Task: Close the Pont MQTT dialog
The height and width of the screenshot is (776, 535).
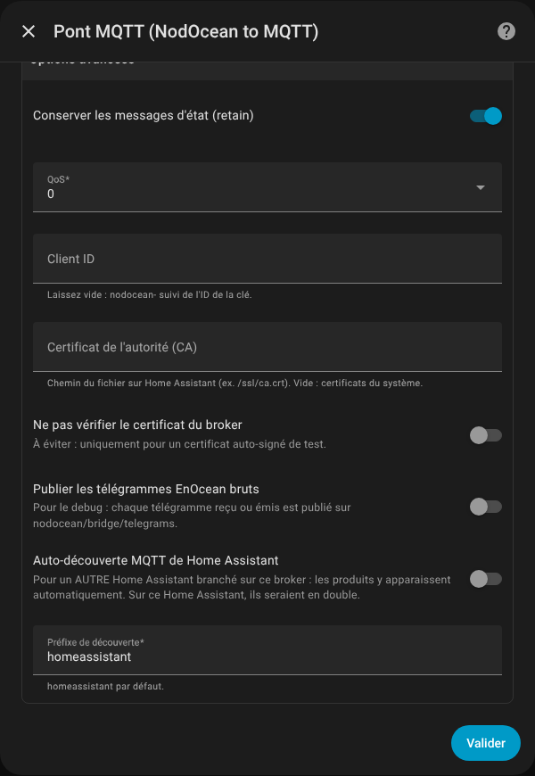Action: click(x=29, y=32)
